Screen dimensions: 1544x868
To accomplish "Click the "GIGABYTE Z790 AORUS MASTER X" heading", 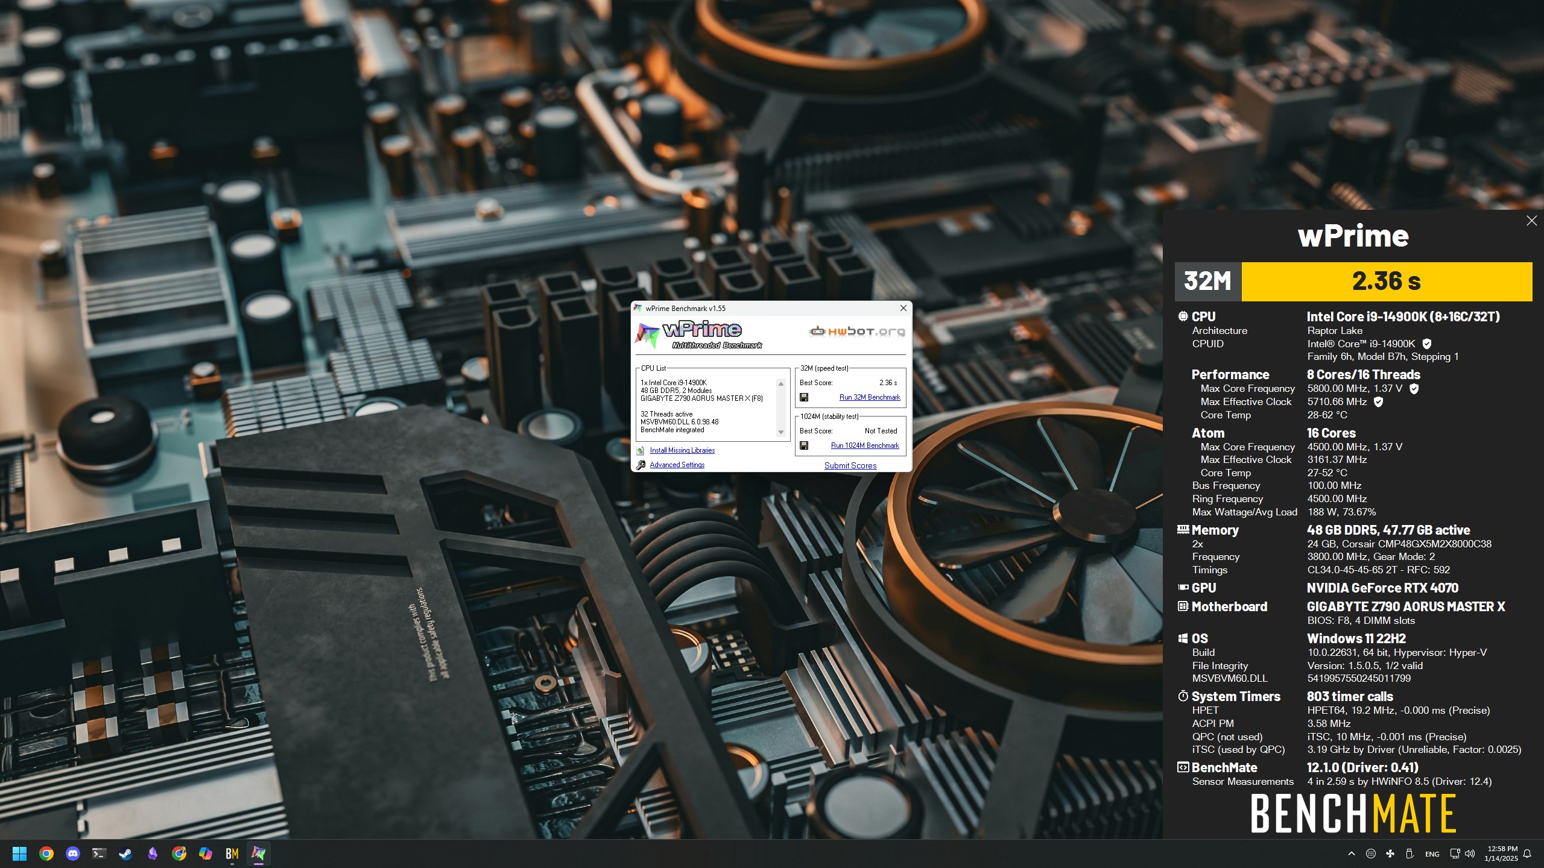I will (1406, 606).
